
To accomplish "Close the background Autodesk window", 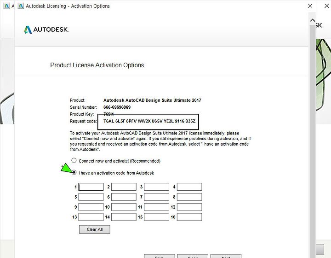I will (326, 6).
